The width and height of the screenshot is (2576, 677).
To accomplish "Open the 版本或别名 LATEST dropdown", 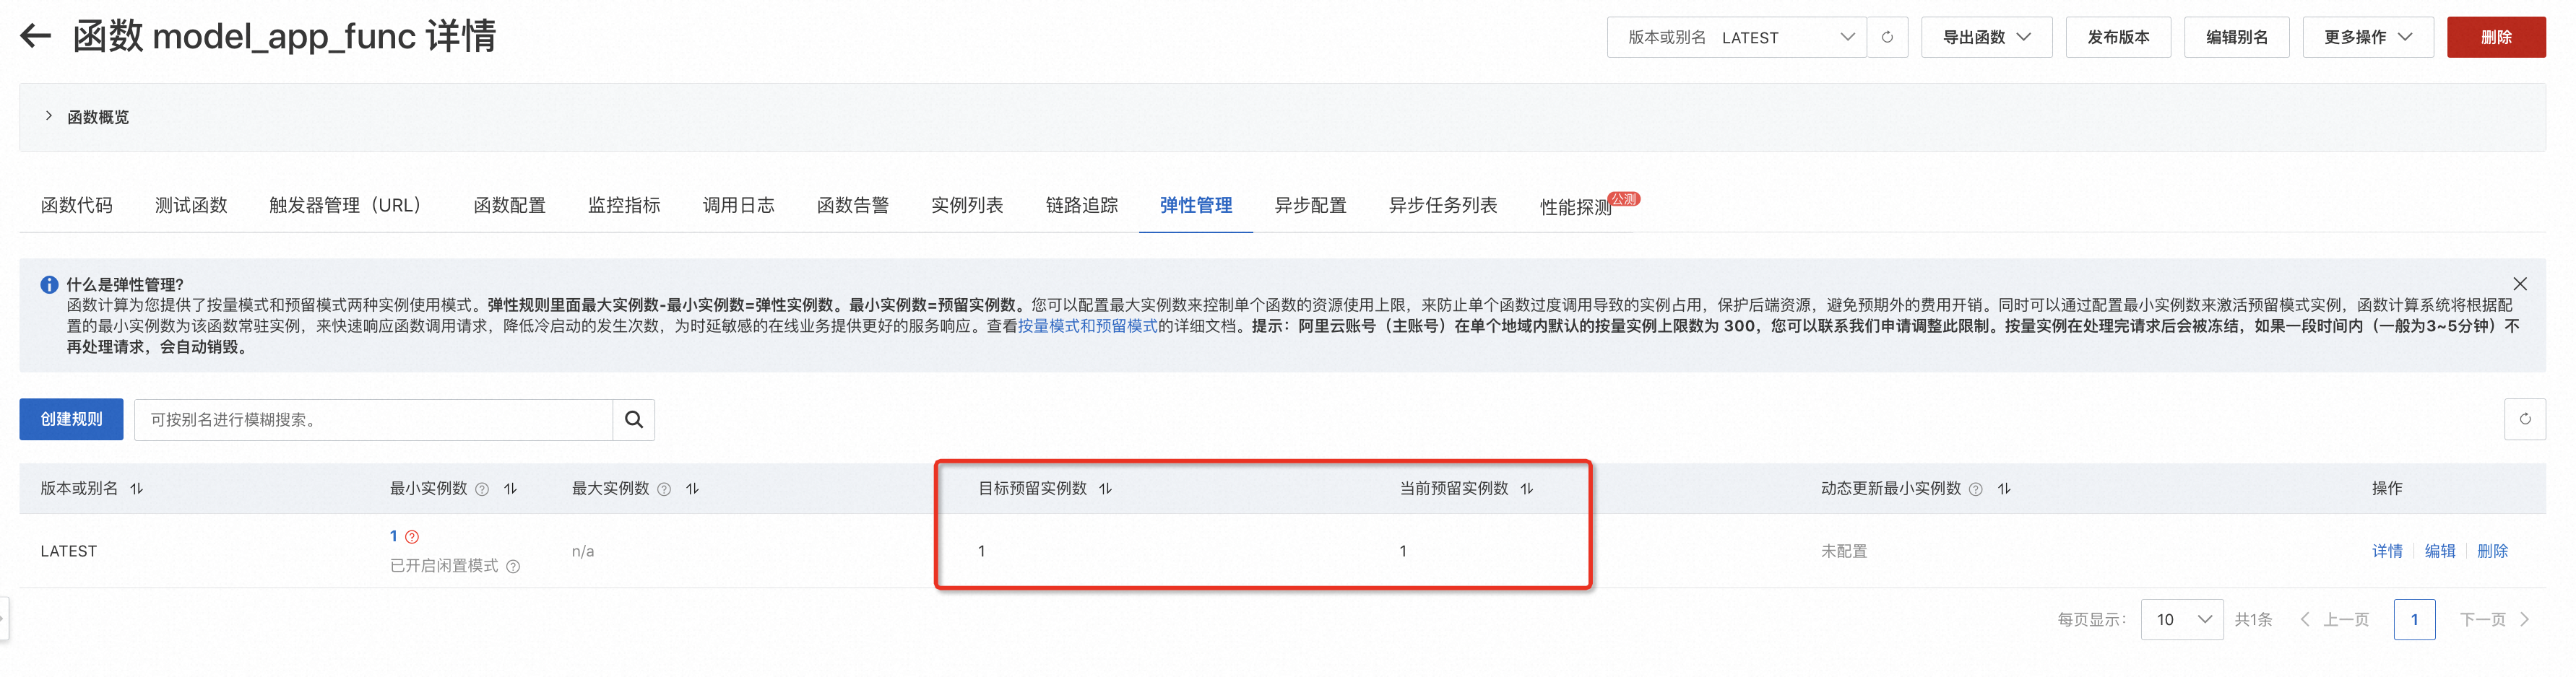I will point(1736,37).
